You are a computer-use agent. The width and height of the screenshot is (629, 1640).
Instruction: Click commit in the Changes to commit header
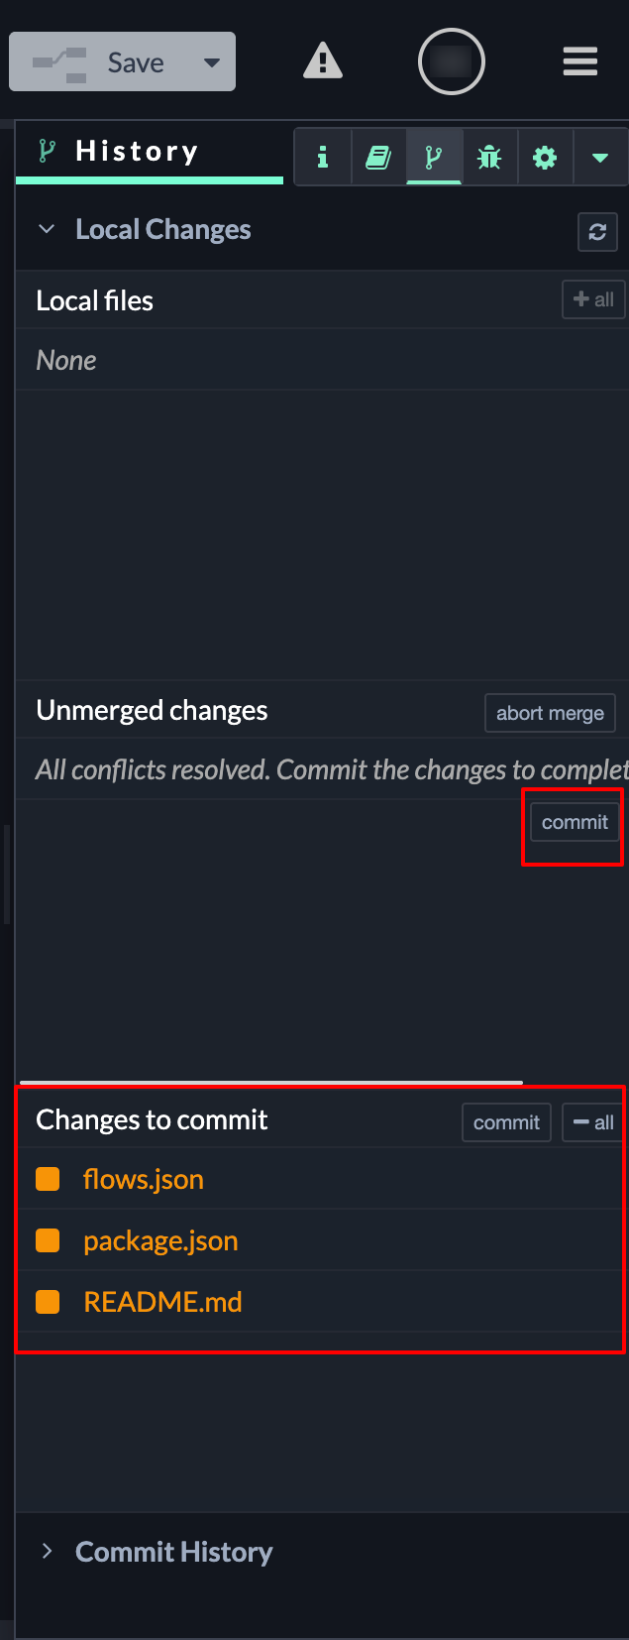click(x=506, y=1122)
